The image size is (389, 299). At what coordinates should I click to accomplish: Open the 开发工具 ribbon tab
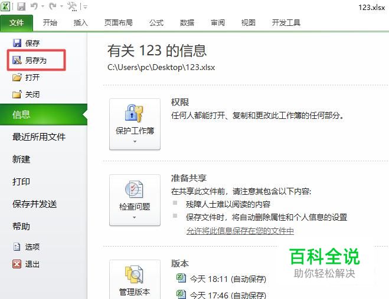(286, 23)
